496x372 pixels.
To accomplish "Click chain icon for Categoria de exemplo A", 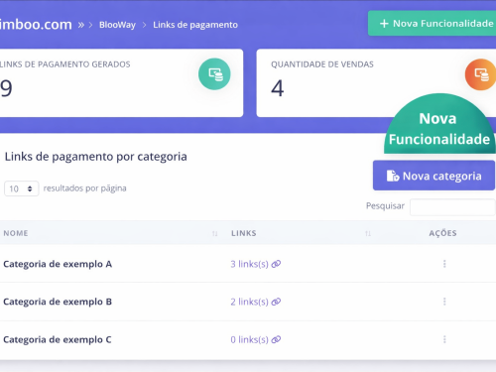I will tap(276, 264).
